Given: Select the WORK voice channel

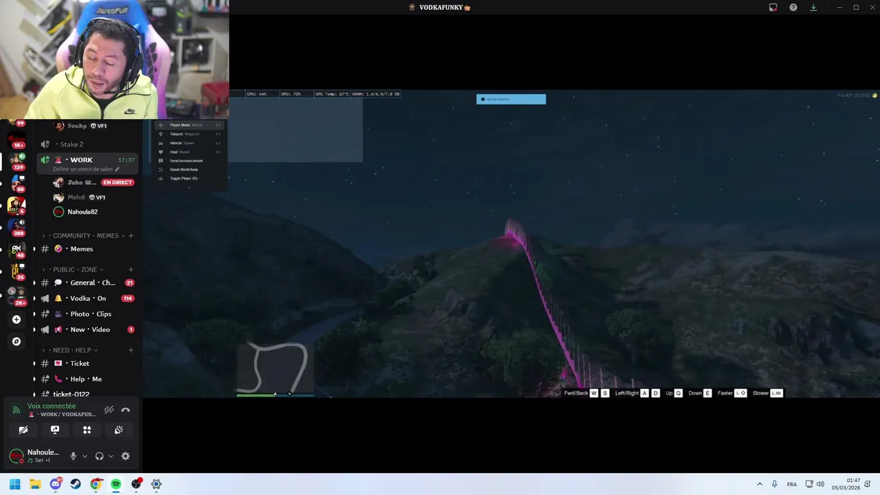Looking at the screenshot, I should (87, 163).
